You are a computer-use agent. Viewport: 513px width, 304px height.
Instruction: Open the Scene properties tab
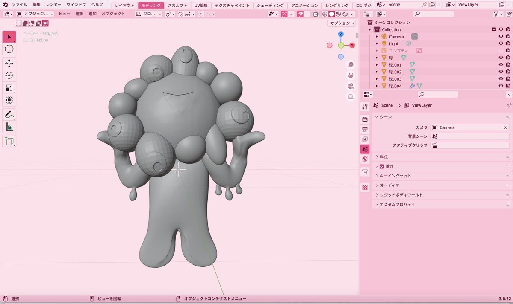coord(365,149)
